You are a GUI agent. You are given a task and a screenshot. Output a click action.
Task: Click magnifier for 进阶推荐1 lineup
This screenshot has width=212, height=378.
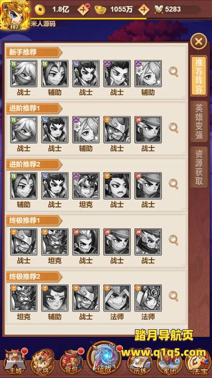[173, 128]
